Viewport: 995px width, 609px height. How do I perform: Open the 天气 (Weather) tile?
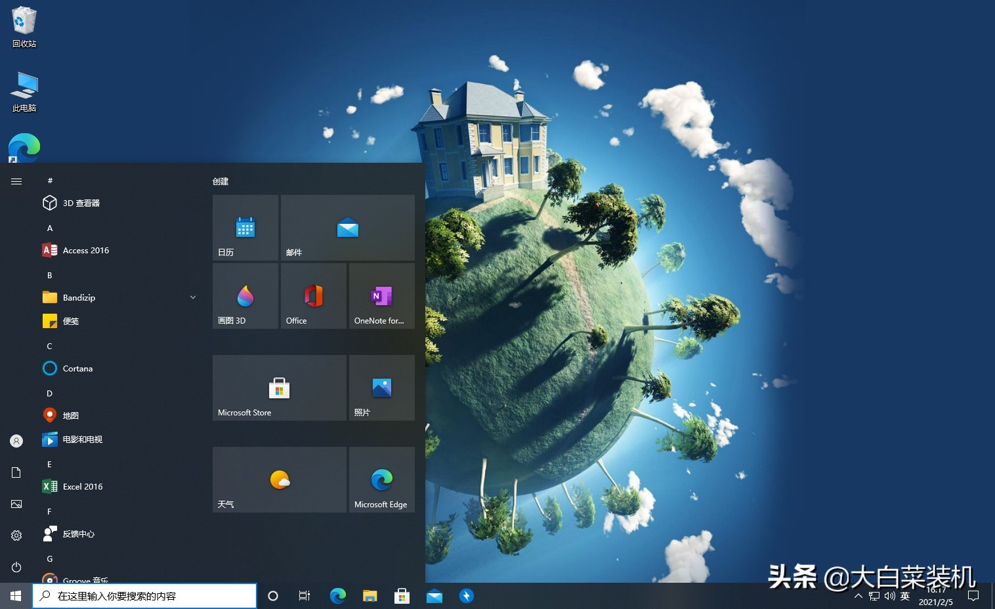[279, 479]
